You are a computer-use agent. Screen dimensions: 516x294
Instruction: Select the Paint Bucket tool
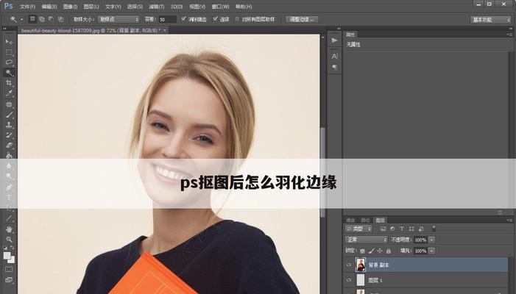[x=9, y=155]
